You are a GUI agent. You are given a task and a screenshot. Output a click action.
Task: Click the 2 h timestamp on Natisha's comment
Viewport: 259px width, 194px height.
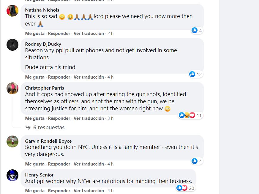pos(110,34)
